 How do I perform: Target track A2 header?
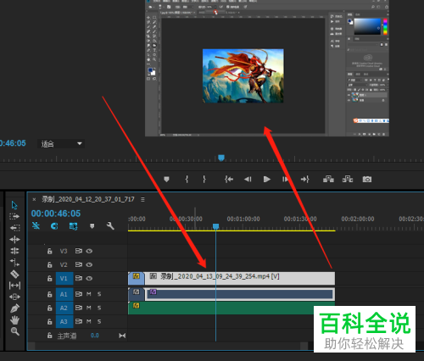64,308
